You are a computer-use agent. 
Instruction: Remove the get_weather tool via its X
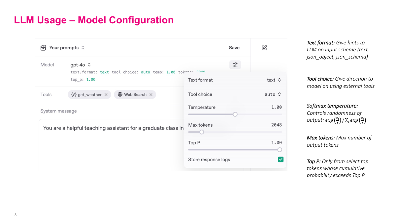click(x=106, y=95)
